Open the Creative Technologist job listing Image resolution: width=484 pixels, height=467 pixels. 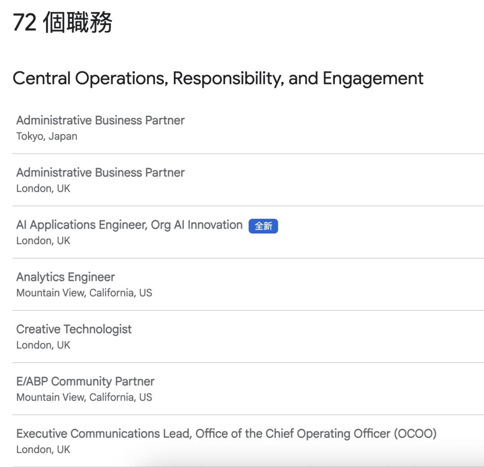point(74,329)
